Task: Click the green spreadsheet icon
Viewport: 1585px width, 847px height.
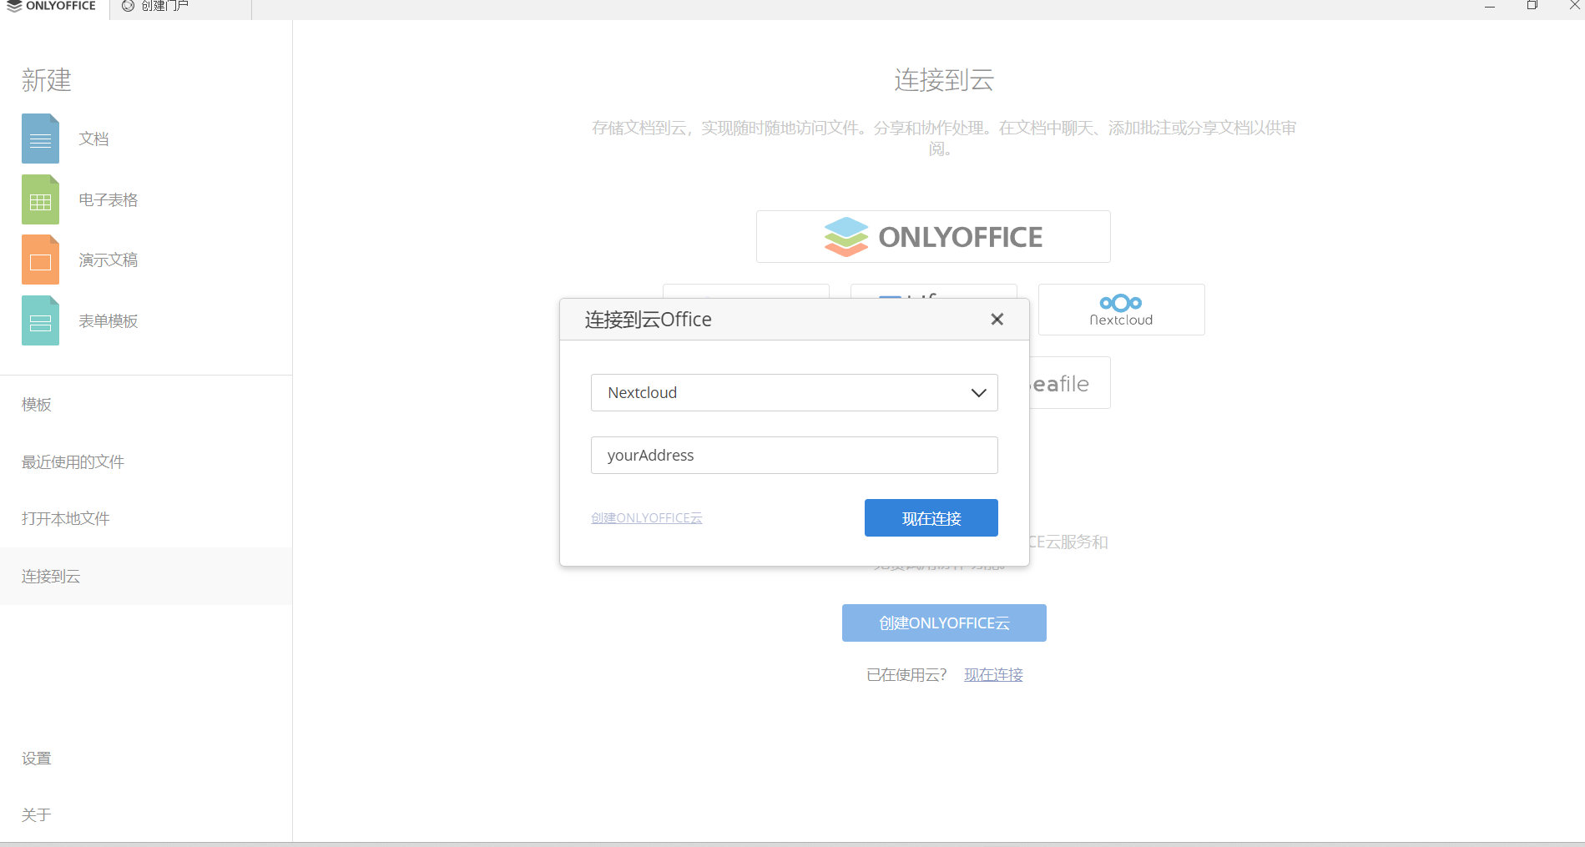Action: tap(40, 199)
